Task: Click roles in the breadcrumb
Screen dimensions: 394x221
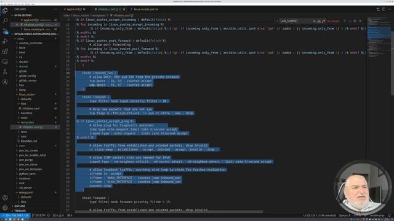Action: (66, 15)
